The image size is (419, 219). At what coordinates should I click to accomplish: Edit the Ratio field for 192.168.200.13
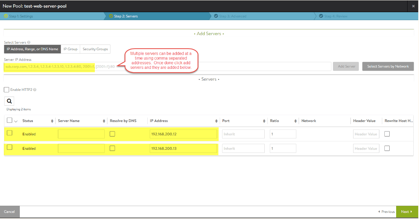click(x=283, y=148)
